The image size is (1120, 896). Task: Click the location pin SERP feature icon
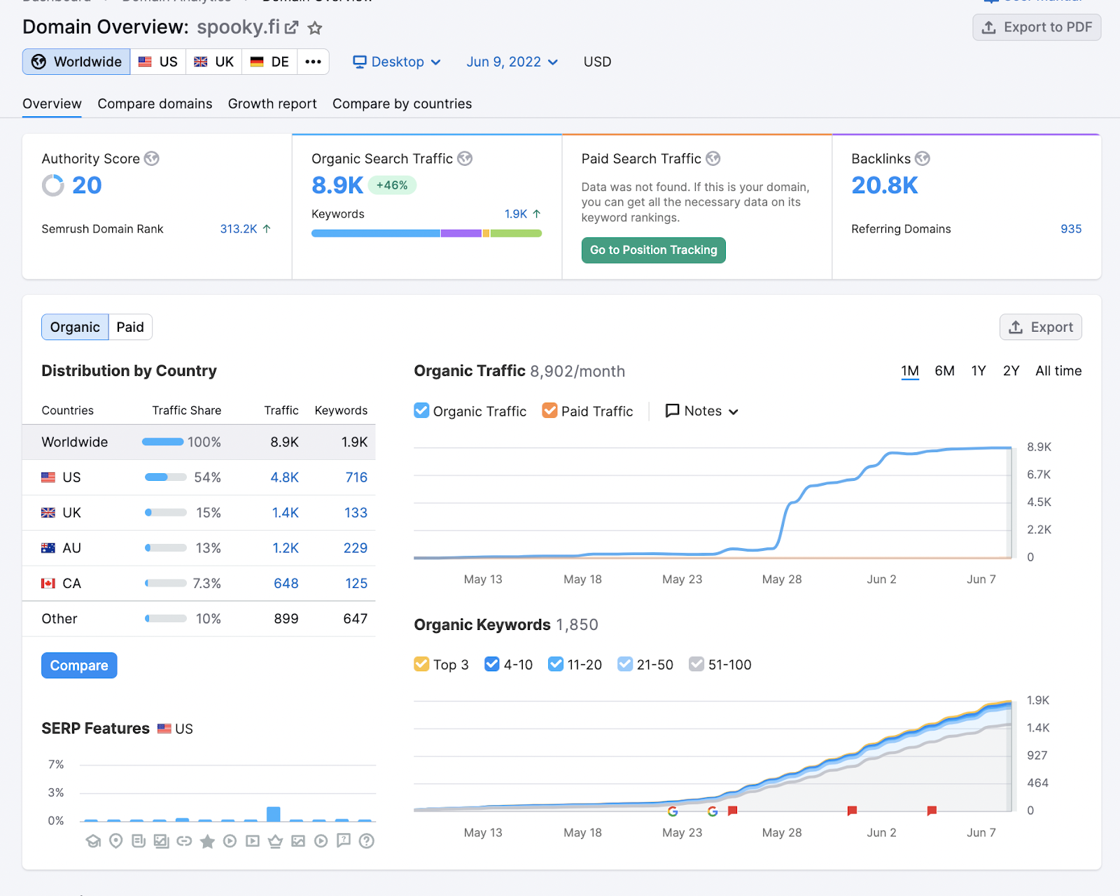(x=116, y=841)
